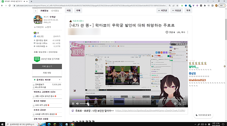
Task: Open the video player settings gear
Action: click(175, 104)
